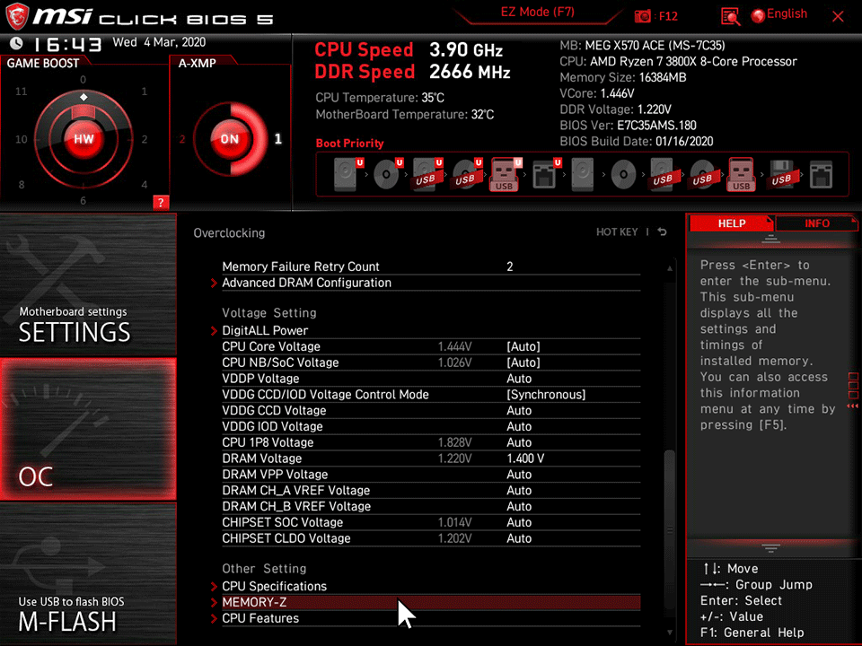Select the legacy USB key boot icon
The image size is (862, 646).
click(x=742, y=174)
